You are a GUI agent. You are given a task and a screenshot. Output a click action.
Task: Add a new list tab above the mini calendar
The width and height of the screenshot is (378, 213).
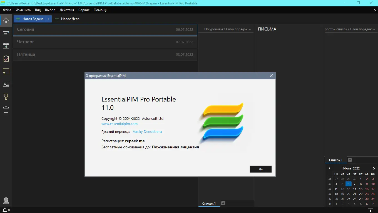coord(350,160)
